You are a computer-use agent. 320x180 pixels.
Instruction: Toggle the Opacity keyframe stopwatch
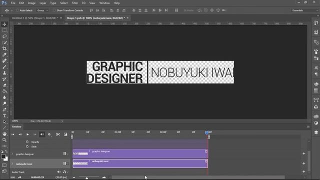27,142
